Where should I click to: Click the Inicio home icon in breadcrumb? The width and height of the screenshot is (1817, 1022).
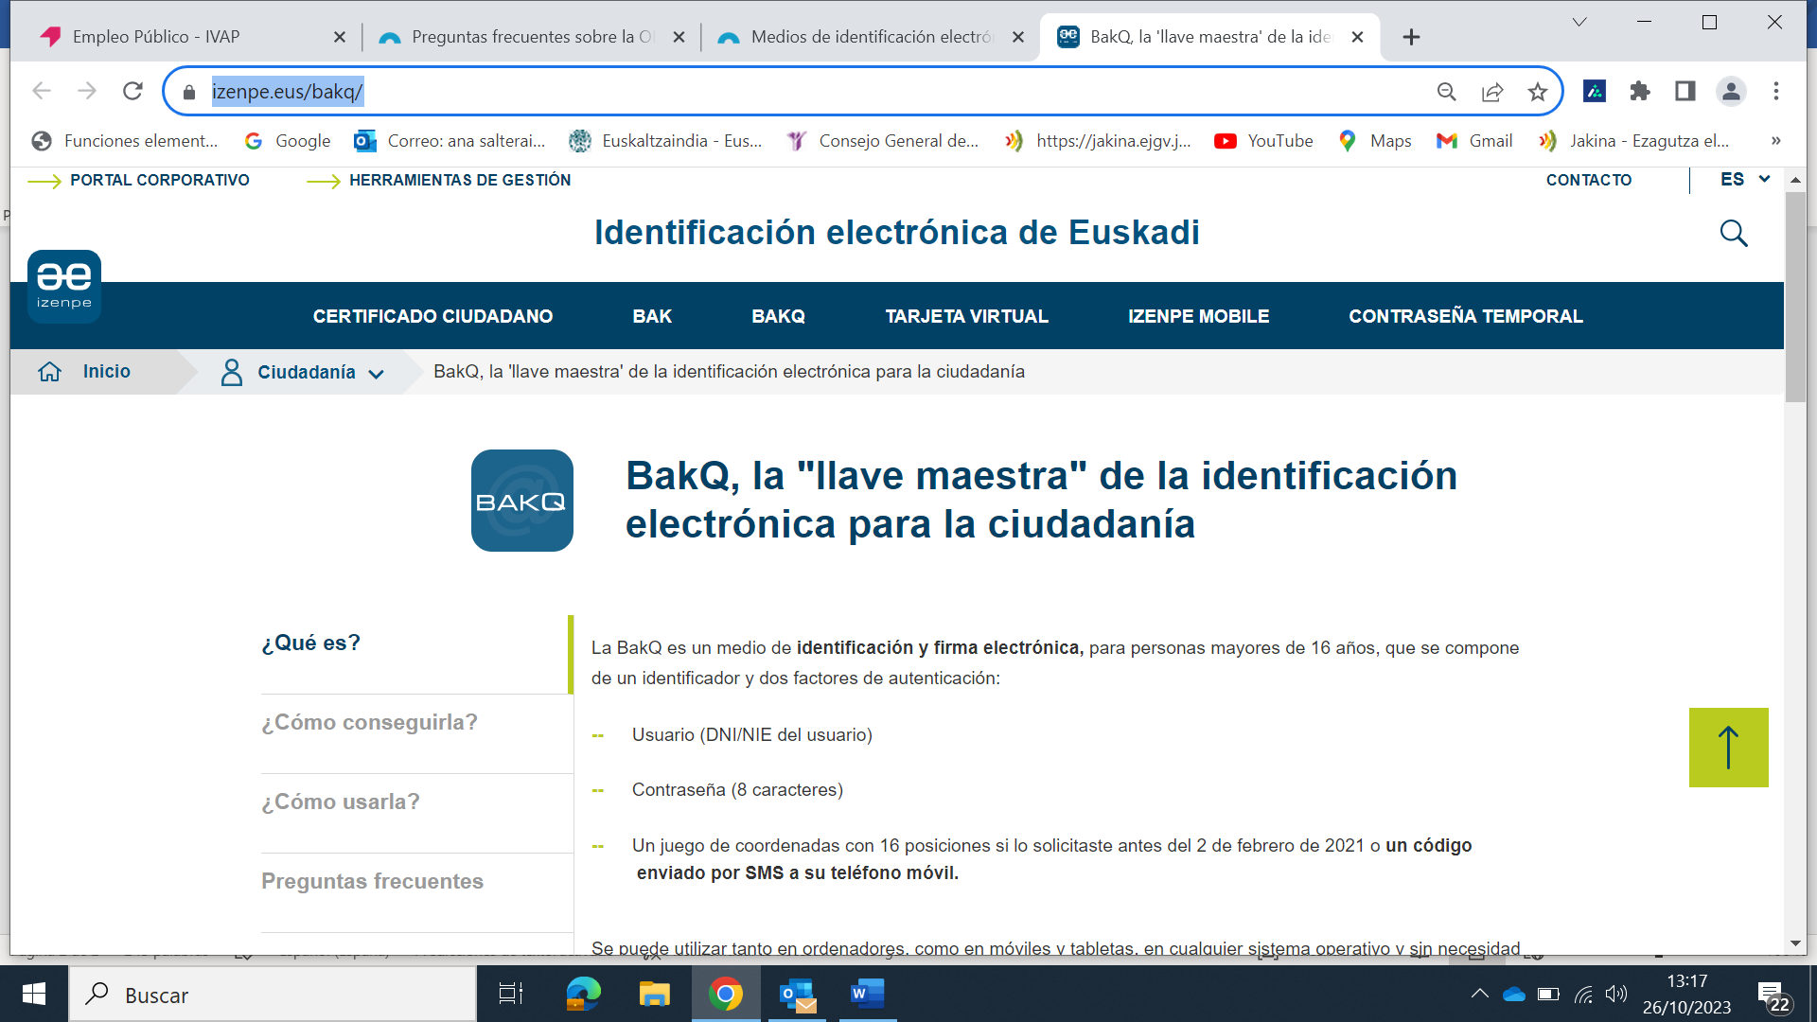coord(50,372)
